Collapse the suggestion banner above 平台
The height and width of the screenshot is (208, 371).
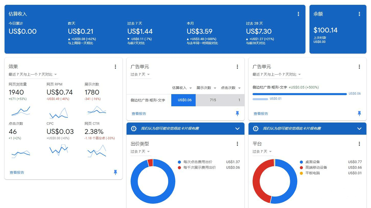(359, 129)
